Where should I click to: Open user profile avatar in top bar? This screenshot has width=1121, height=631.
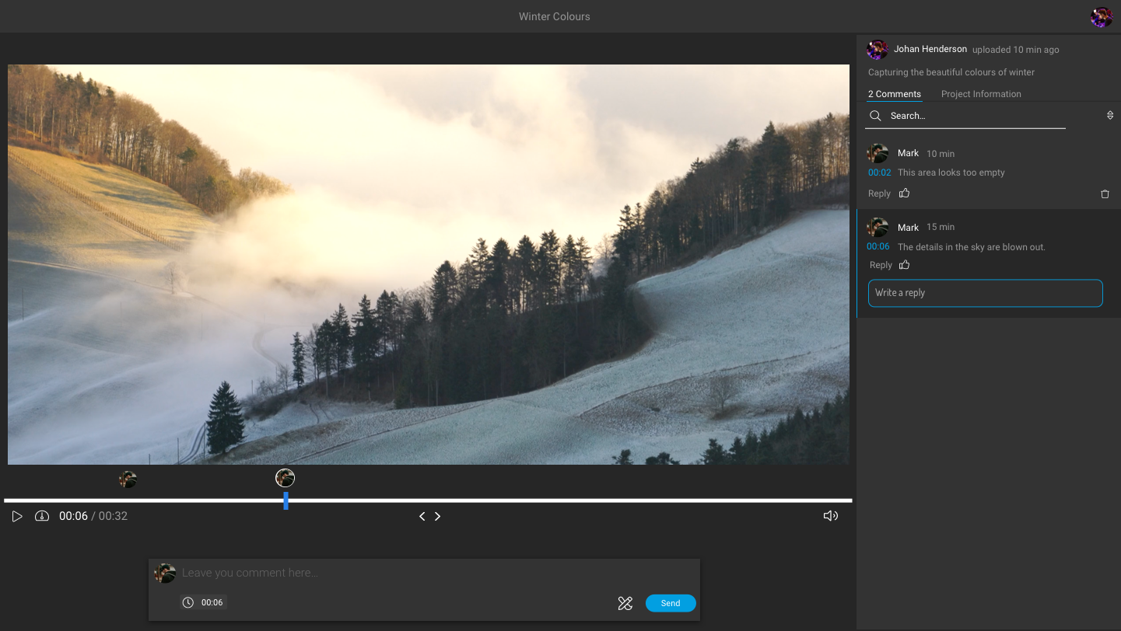(1101, 17)
